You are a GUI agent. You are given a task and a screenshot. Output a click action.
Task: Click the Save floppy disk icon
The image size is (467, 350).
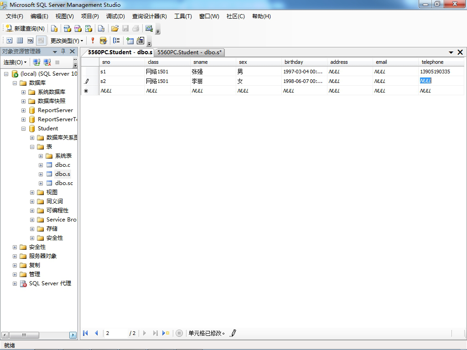pyautogui.click(x=125, y=28)
